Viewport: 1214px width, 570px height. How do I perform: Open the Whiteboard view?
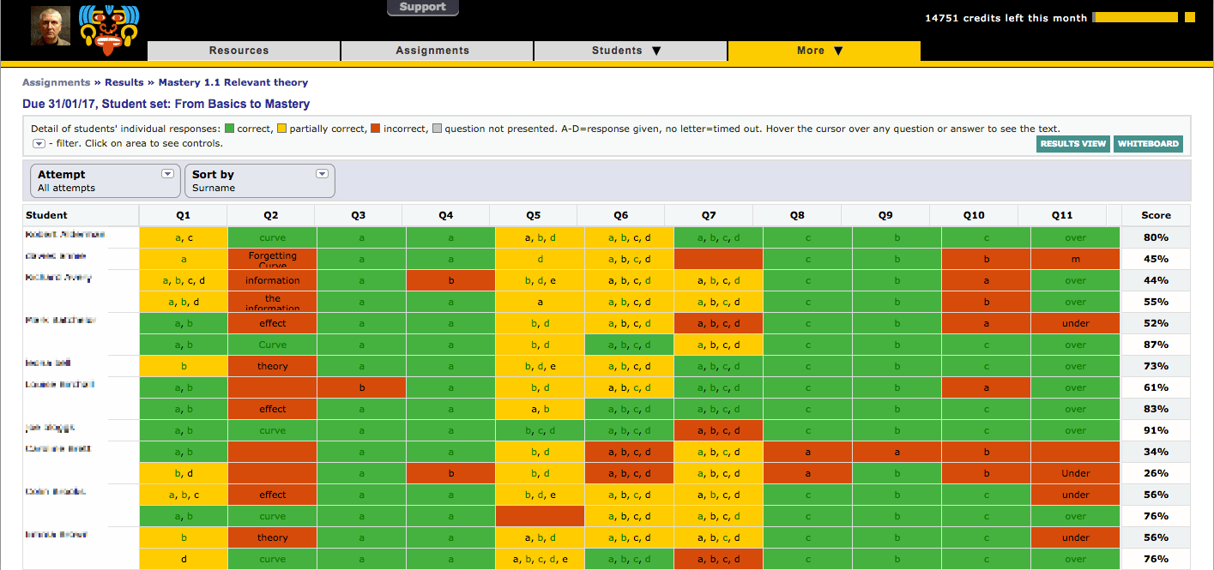point(1148,144)
